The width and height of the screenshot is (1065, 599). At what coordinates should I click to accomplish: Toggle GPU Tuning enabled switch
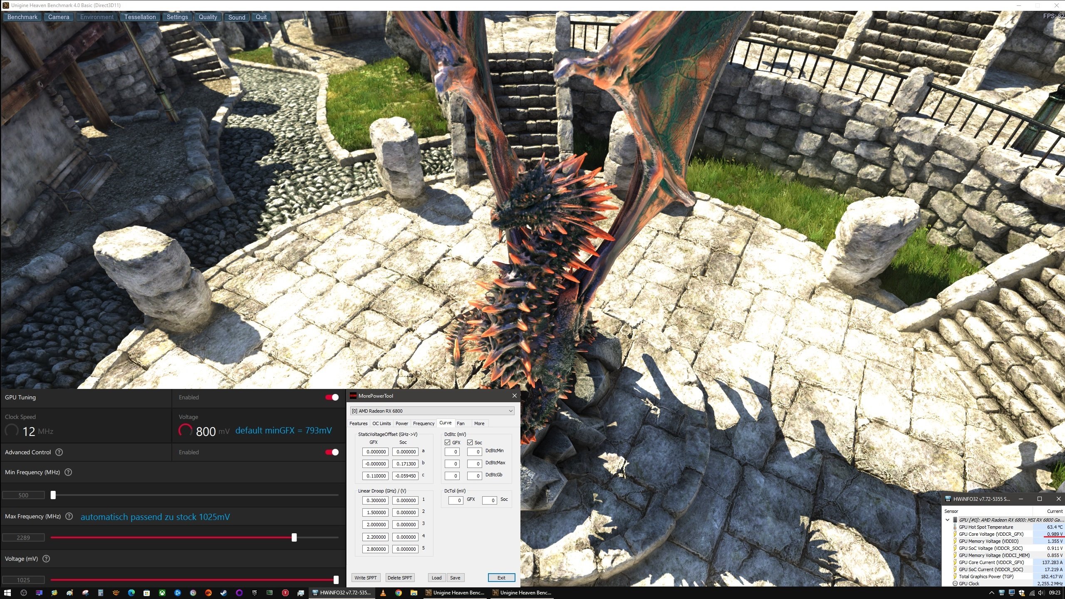[x=332, y=397]
